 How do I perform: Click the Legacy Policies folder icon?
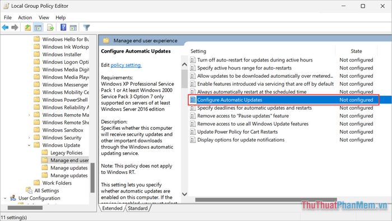(45, 152)
